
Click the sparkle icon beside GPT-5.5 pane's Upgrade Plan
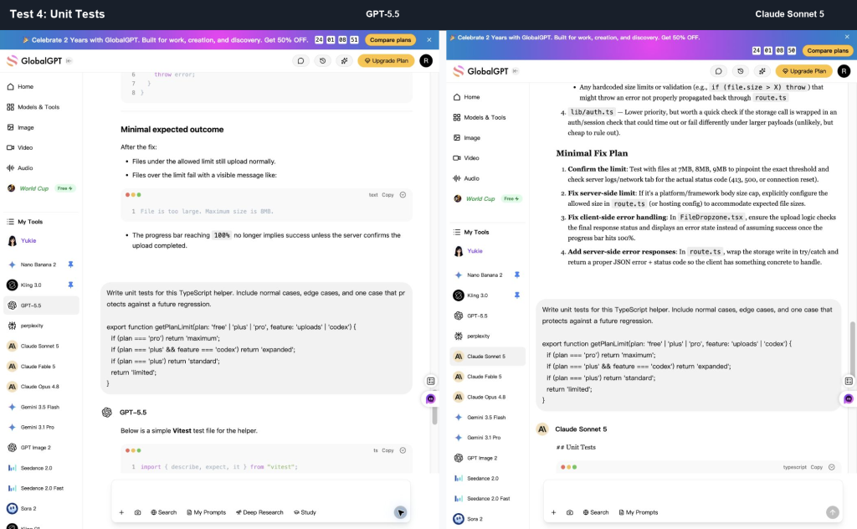coord(344,60)
